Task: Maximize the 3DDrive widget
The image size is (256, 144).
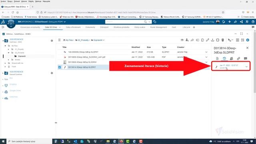Action: click(x=242, y=34)
